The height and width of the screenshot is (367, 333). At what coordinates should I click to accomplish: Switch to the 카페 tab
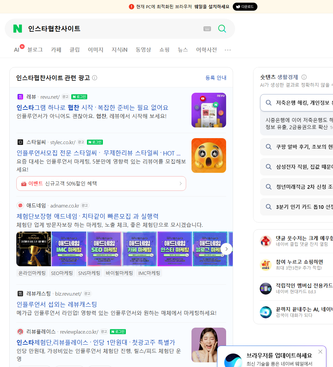click(x=56, y=50)
